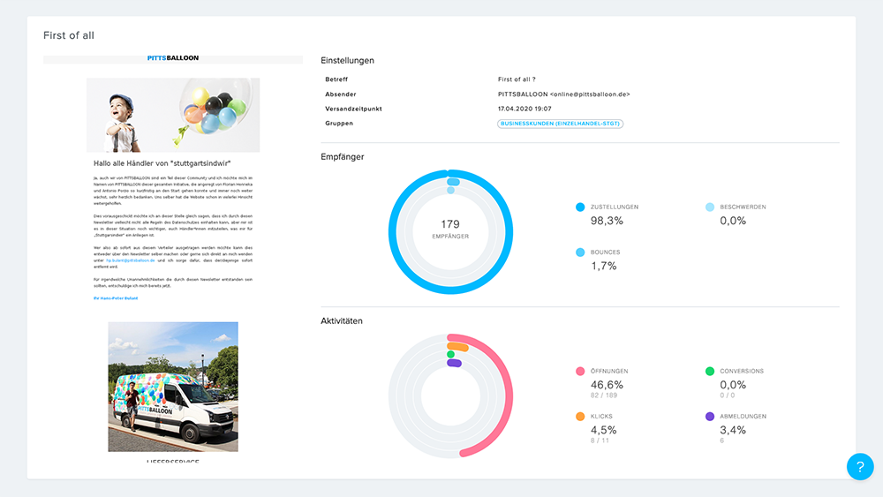The height and width of the screenshot is (497, 883).
Task: Click the blue Zustellungen ring in chart
Action: pos(394,230)
